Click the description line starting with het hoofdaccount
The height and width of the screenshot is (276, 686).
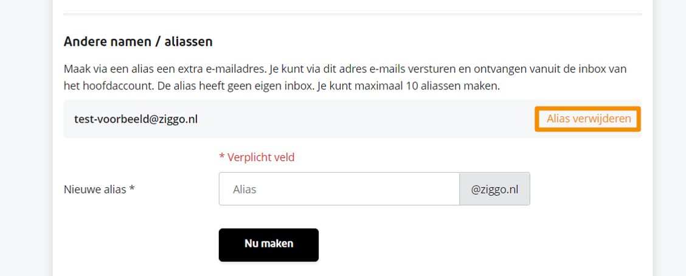point(281,86)
